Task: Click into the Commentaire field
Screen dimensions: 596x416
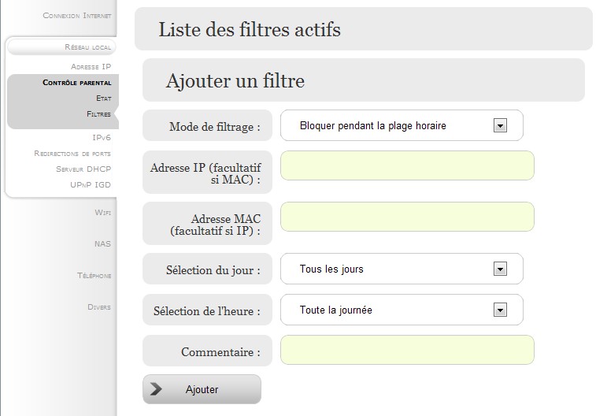Action: [x=407, y=350]
